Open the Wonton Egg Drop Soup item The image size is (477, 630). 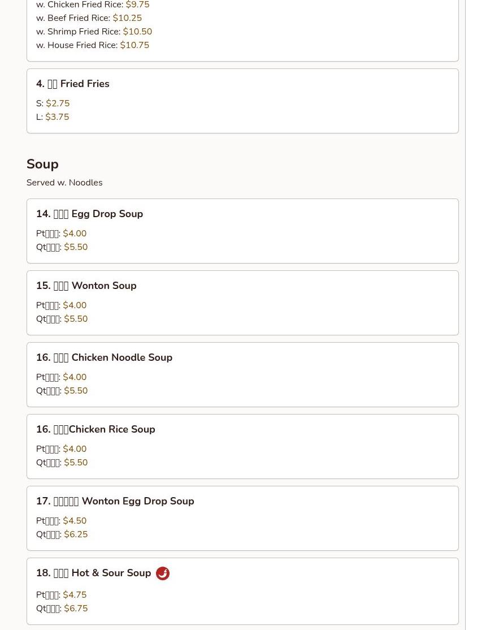[242, 518]
